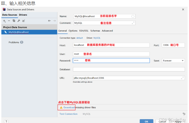Click the IntelliJ icon in title bar
Screen dimensions: 189x123
tap(4, 9)
